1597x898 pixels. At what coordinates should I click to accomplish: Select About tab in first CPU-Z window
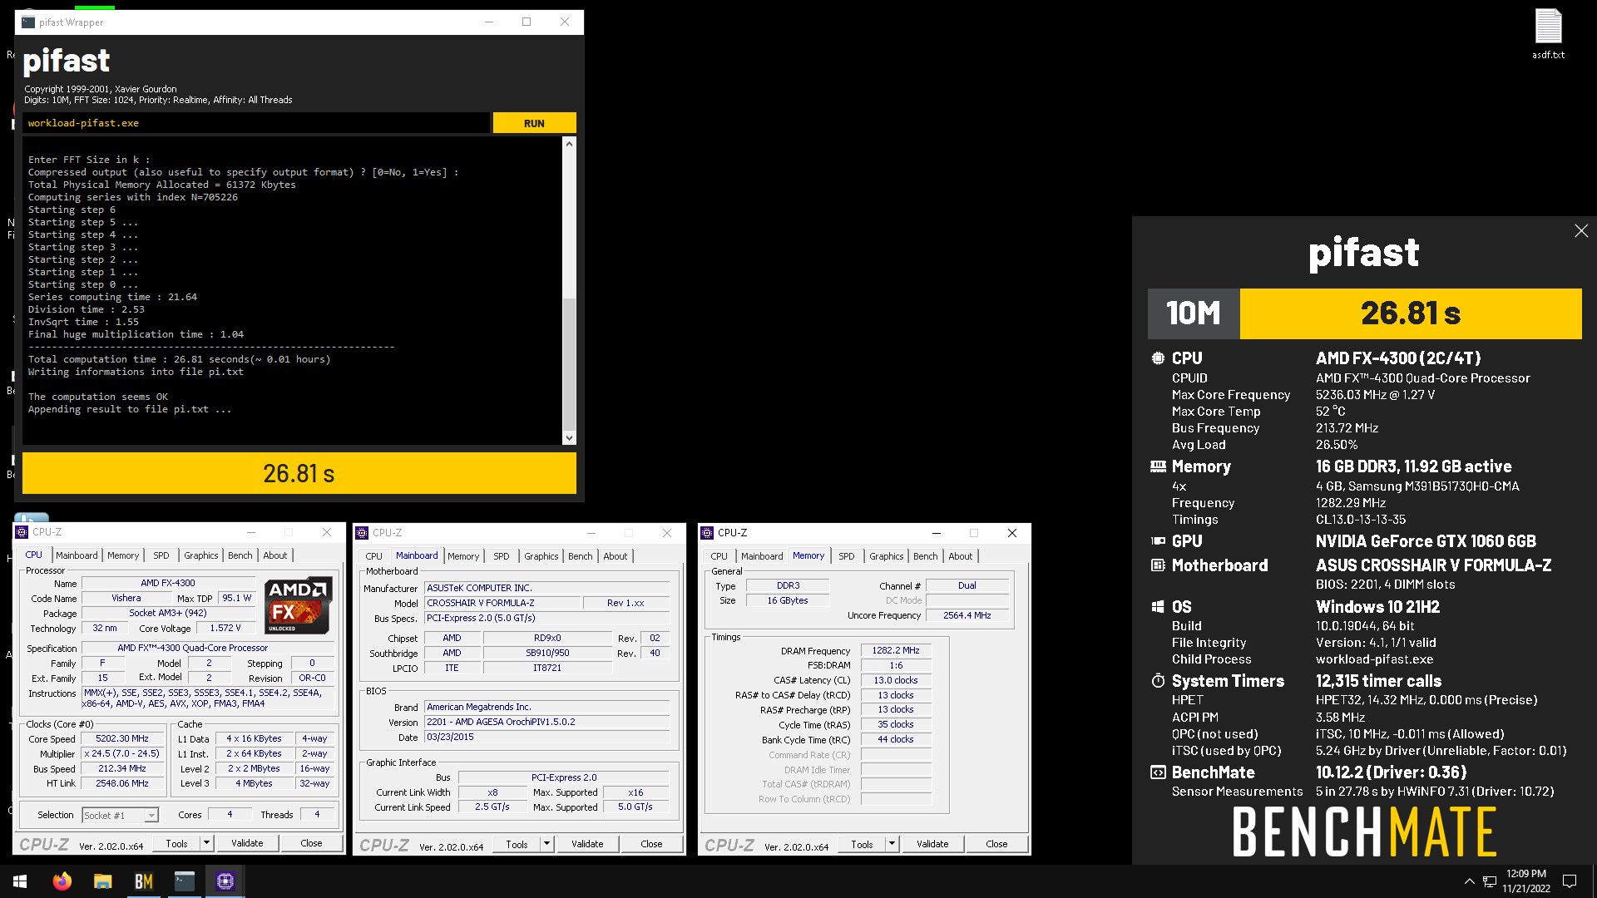pos(275,555)
